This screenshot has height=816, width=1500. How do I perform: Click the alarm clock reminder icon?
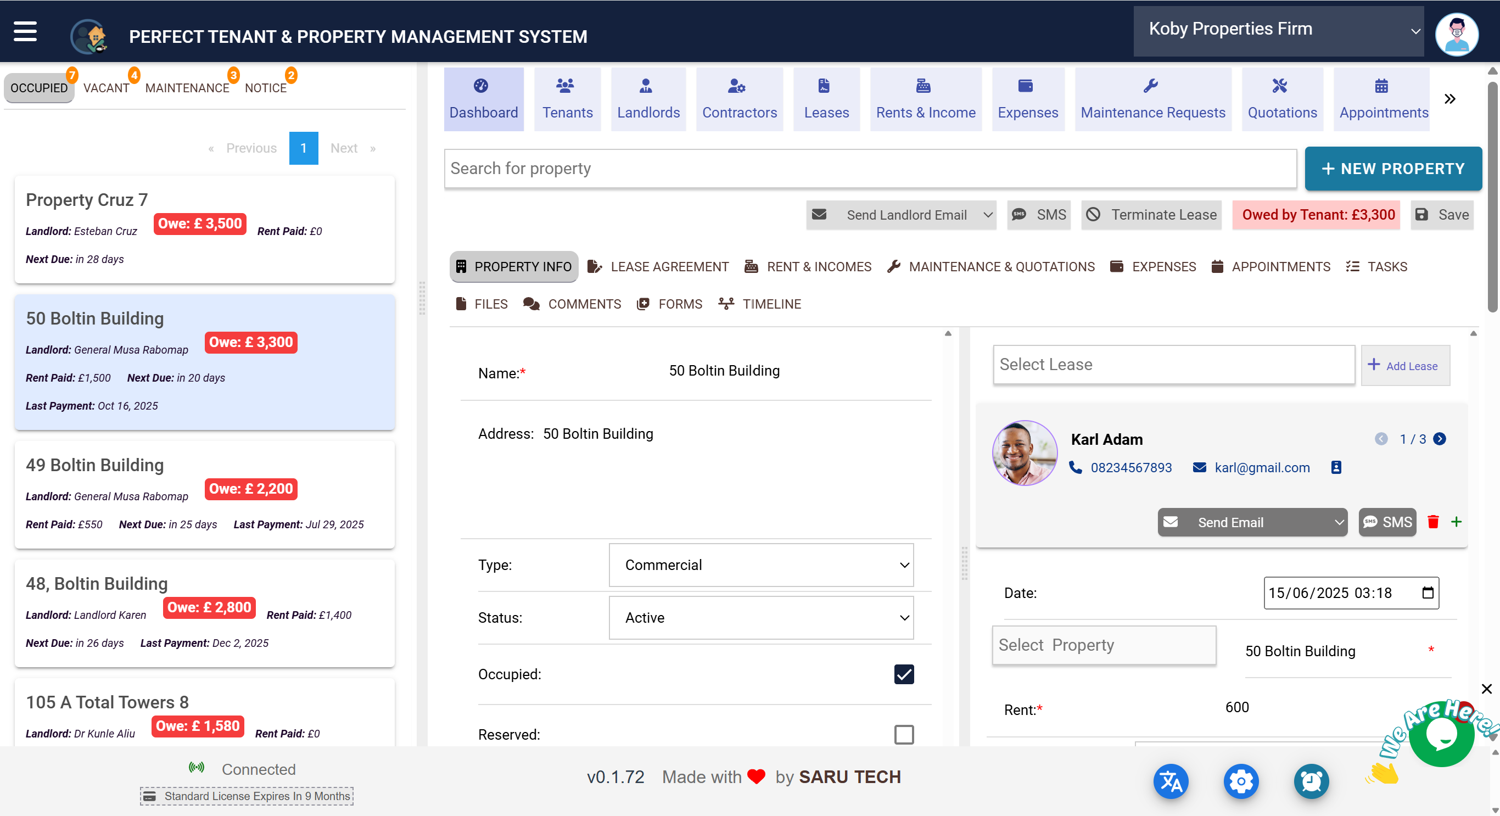(x=1311, y=781)
